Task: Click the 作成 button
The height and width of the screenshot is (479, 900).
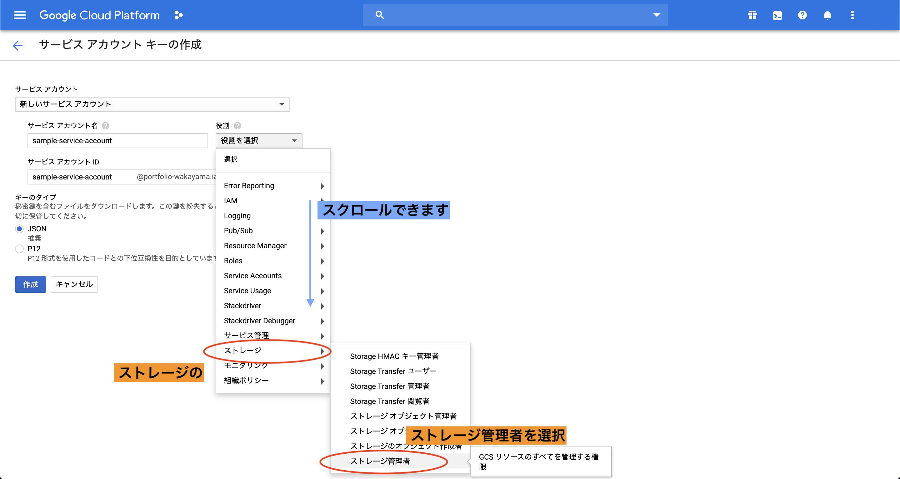Action: [x=30, y=284]
